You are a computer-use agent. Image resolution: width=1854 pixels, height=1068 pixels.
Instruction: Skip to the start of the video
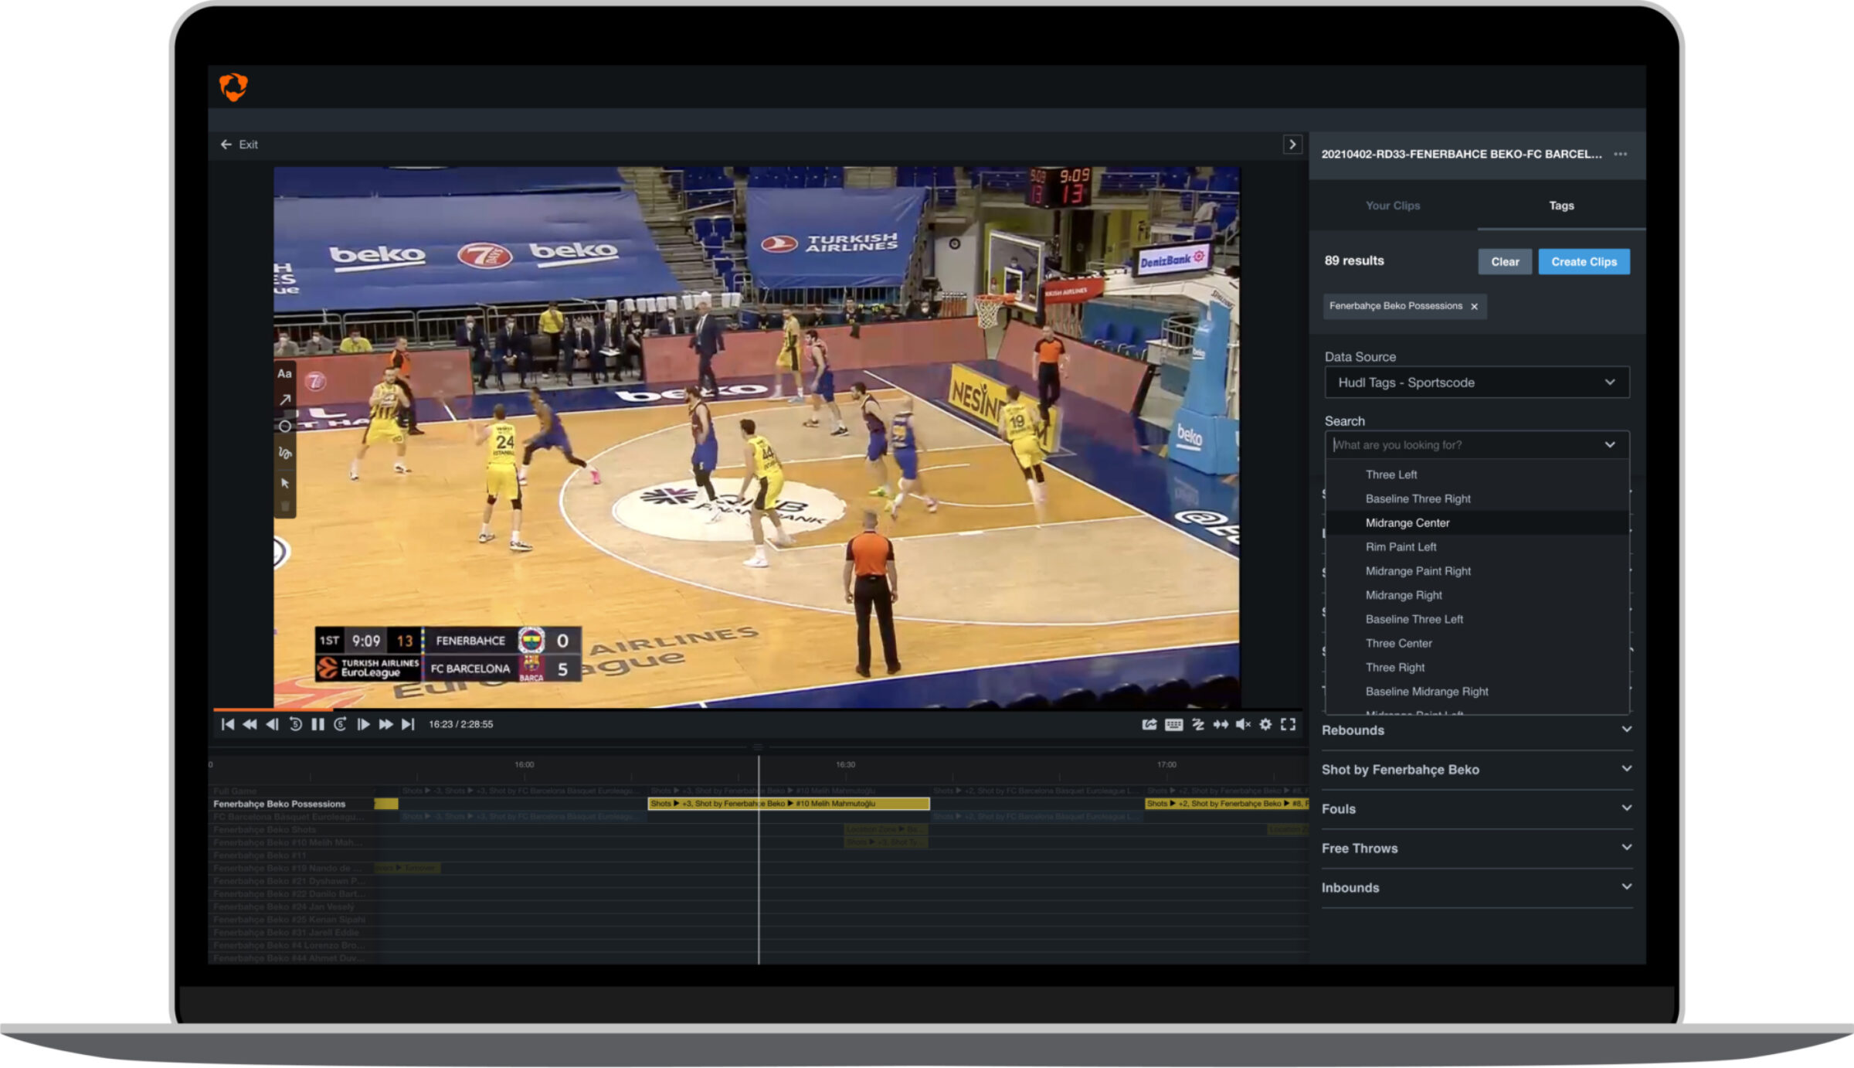click(227, 724)
